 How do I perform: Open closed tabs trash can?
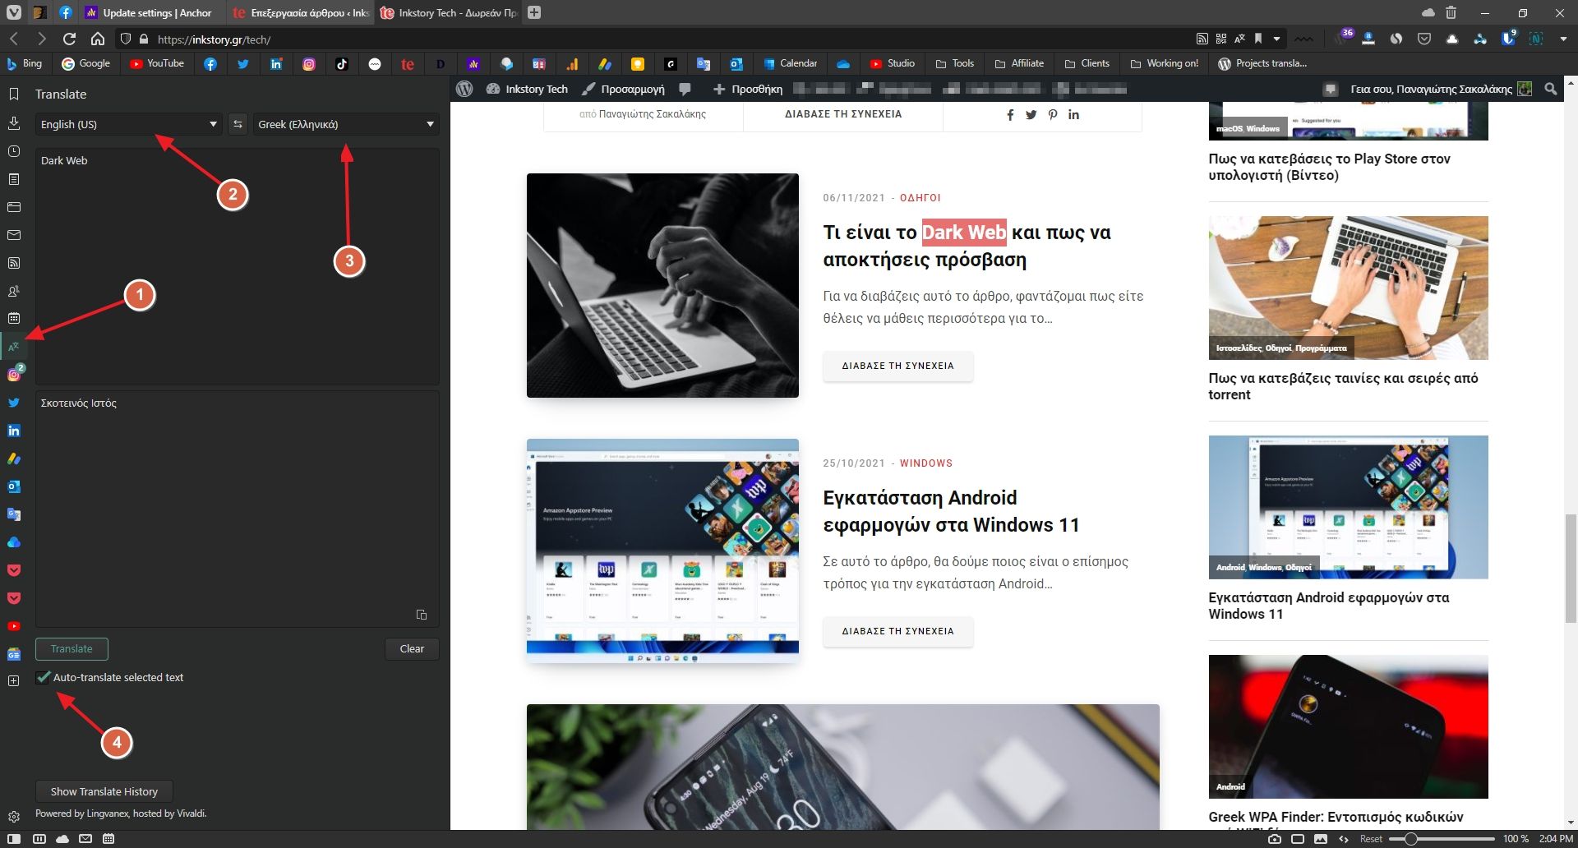point(1451,13)
